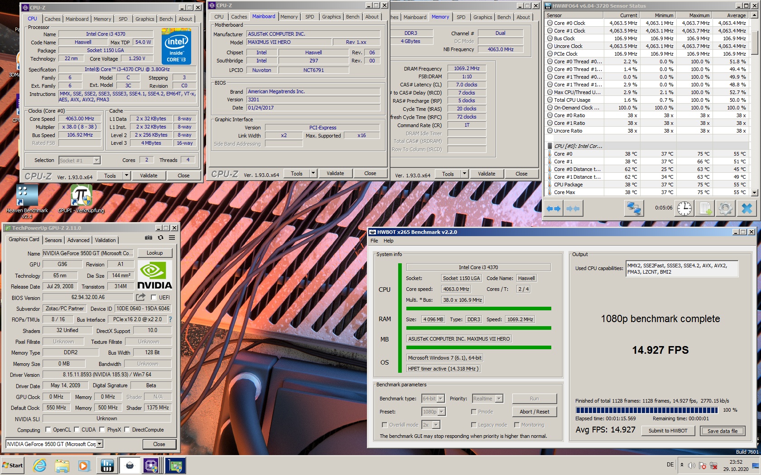Click Validate button in CPU-Z CPU window

[x=149, y=176]
